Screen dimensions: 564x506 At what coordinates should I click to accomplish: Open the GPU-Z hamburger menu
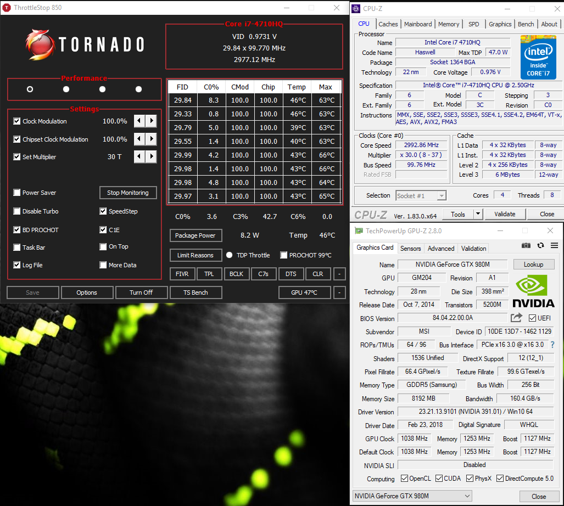[x=554, y=245]
